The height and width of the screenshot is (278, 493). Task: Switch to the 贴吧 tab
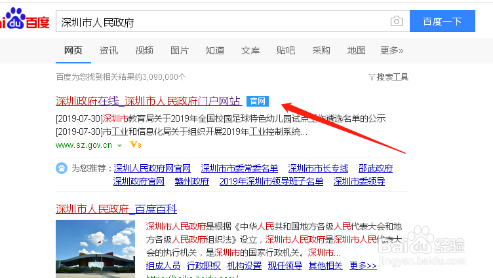tap(286, 50)
